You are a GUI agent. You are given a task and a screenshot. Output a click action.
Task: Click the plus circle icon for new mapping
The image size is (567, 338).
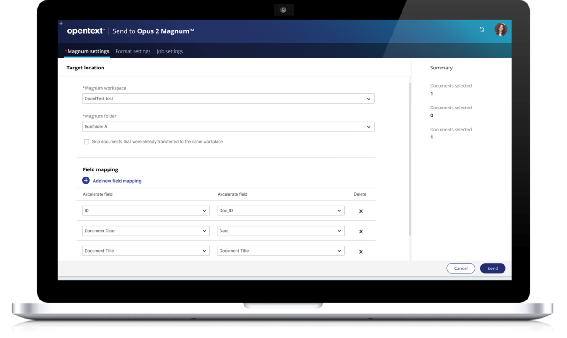tap(86, 180)
